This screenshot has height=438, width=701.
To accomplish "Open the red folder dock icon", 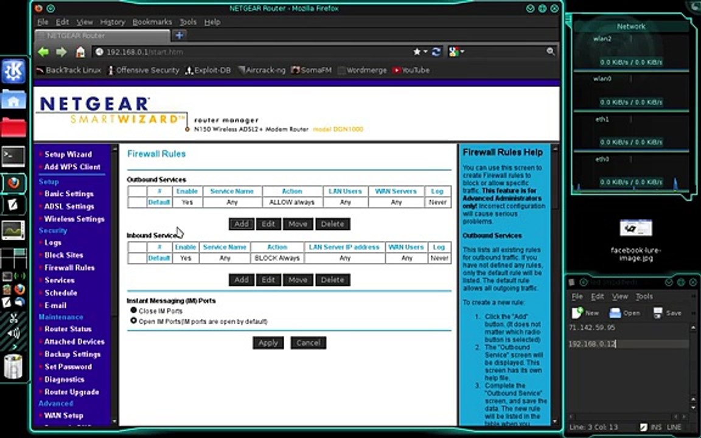I will [x=13, y=127].
